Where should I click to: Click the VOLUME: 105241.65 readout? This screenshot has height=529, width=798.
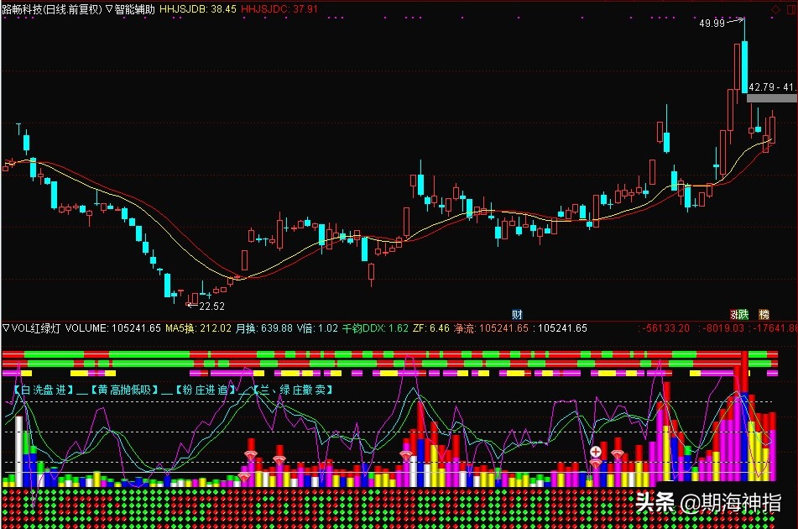(x=113, y=328)
